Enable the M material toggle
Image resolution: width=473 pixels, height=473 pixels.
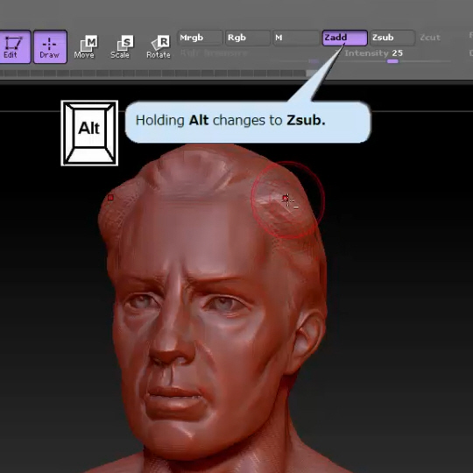point(296,38)
